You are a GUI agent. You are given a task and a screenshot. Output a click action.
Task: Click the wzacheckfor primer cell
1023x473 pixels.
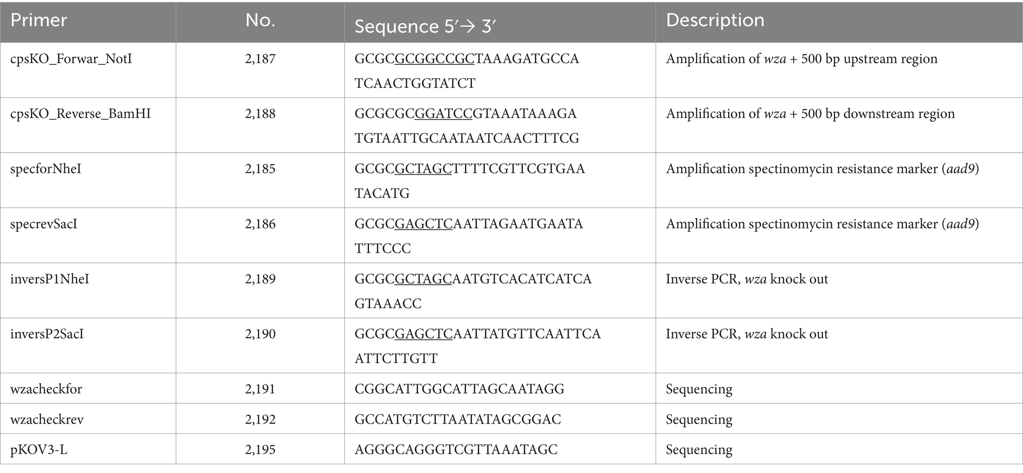[x=46, y=389]
